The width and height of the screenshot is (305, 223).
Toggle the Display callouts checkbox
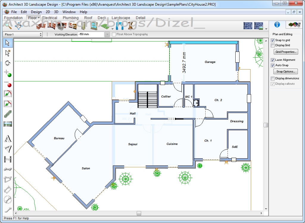(x=273, y=84)
